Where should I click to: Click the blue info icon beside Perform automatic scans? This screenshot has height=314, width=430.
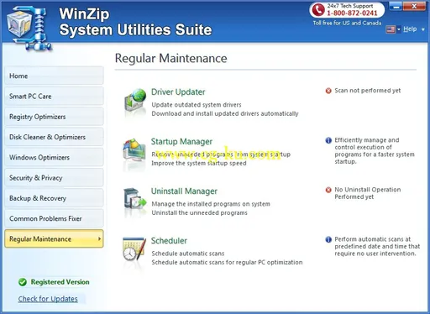(x=328, y=239)
